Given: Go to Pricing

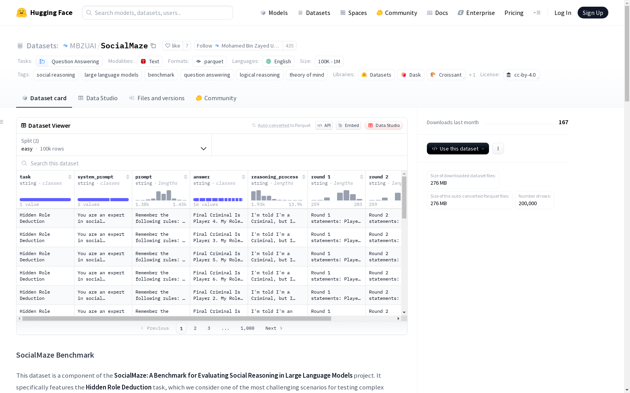Looking at the screenshot, I should [514, 13].
